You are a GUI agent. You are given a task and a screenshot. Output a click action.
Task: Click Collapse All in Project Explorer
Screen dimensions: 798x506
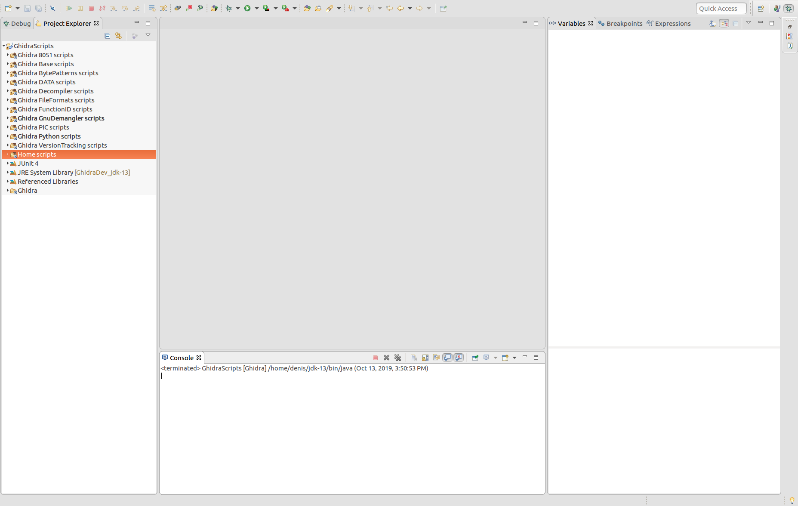coord(108,36)
